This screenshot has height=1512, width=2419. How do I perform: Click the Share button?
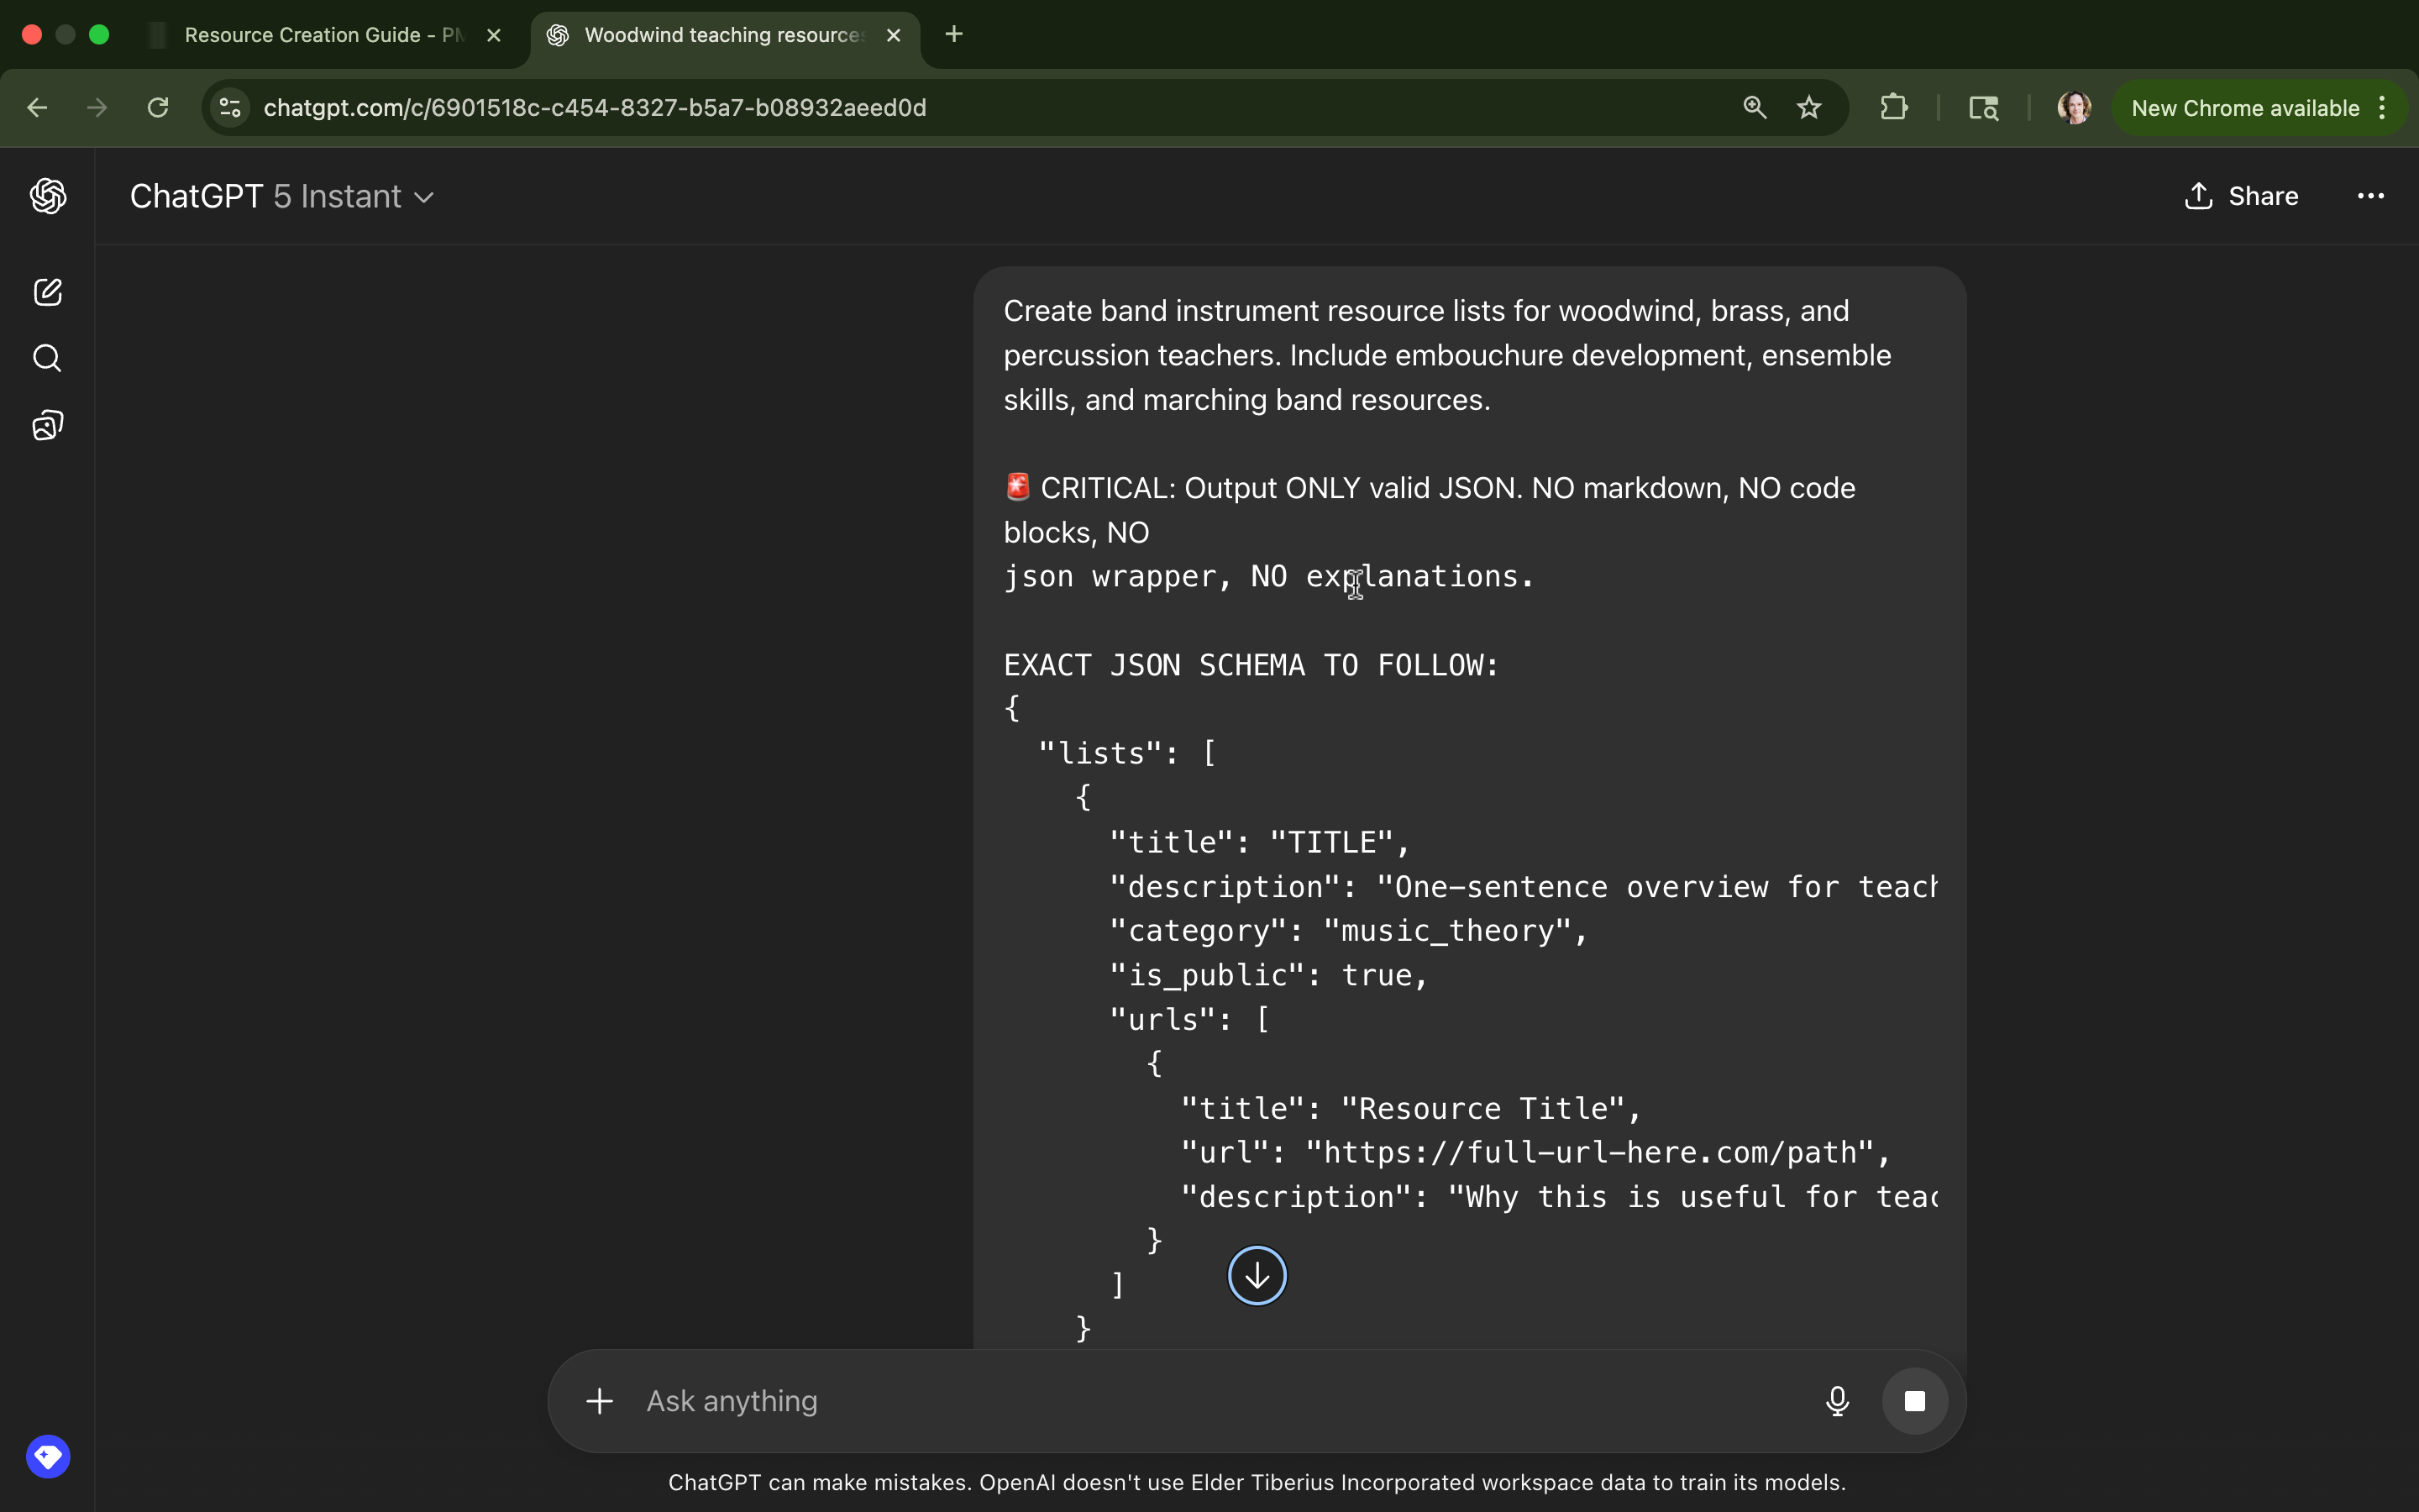coord(2242,196)
